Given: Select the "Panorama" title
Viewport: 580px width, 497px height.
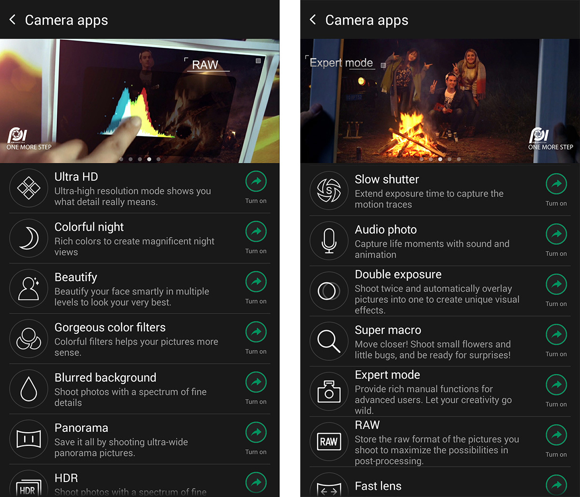Looking at the screenshot, I should click(x=81, y=428).
